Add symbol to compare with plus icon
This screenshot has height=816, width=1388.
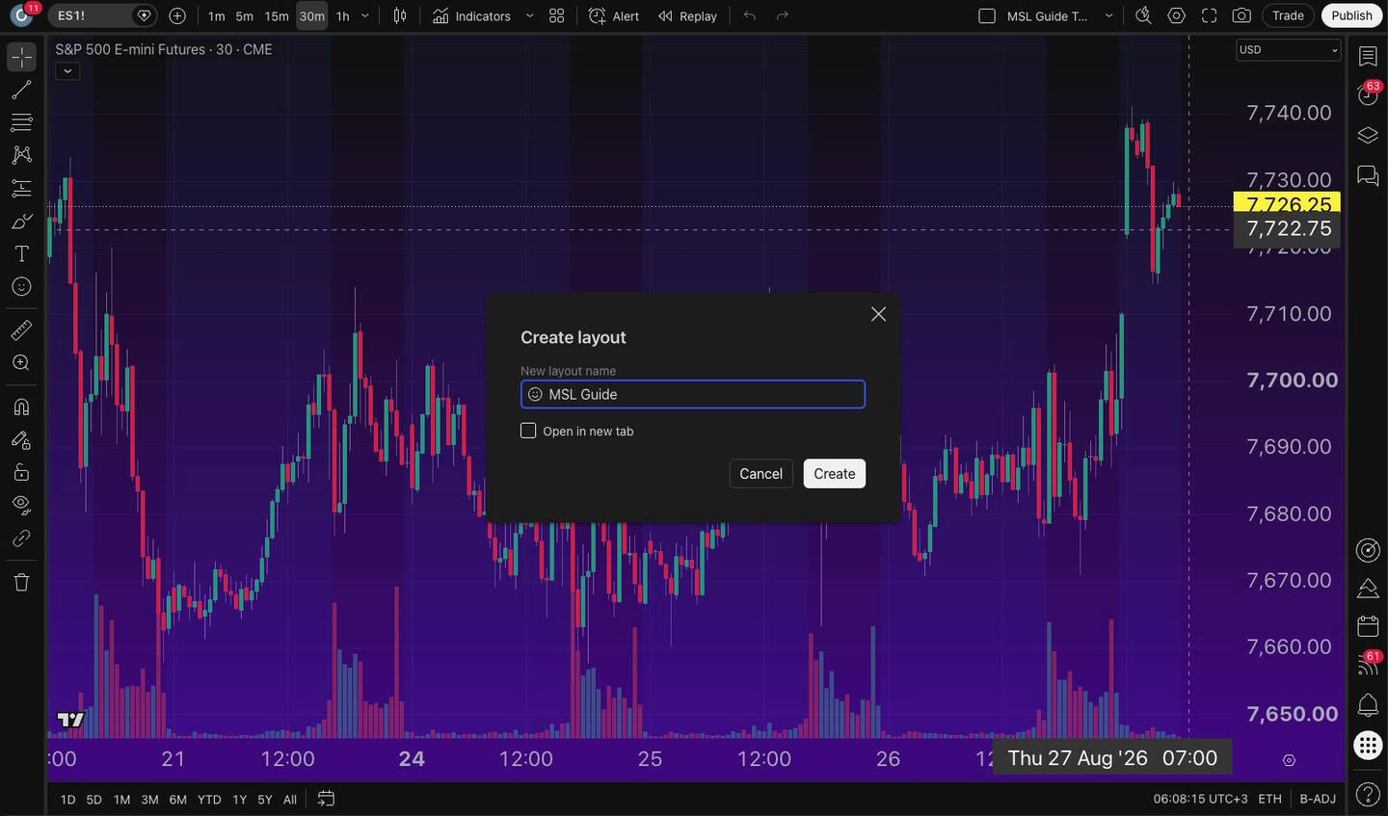[177, 15]
